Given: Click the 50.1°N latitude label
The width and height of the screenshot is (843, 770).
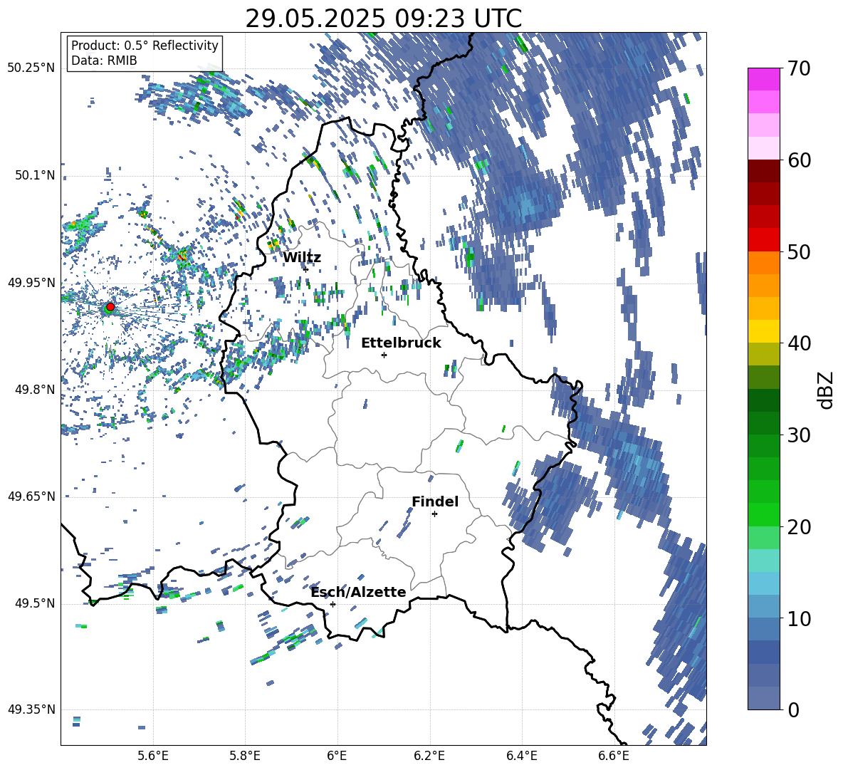Looking at the screenshot, I should point(34,175).
